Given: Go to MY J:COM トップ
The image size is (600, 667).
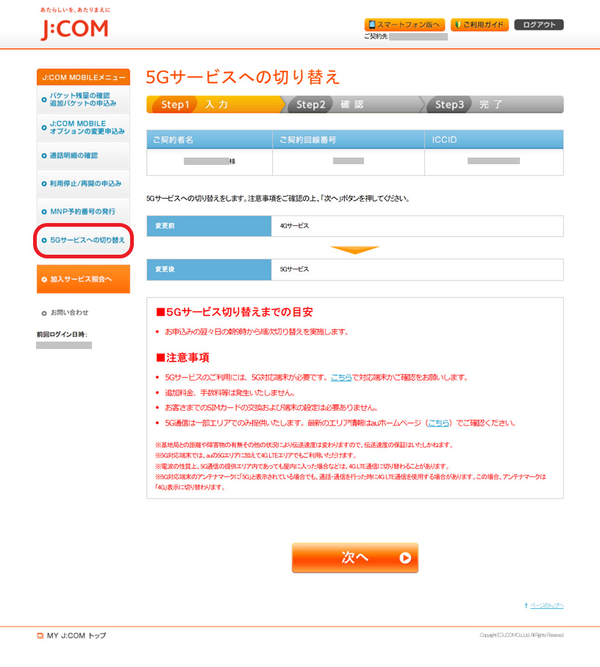Looking at the screenshot, I should tap(76, 635).
